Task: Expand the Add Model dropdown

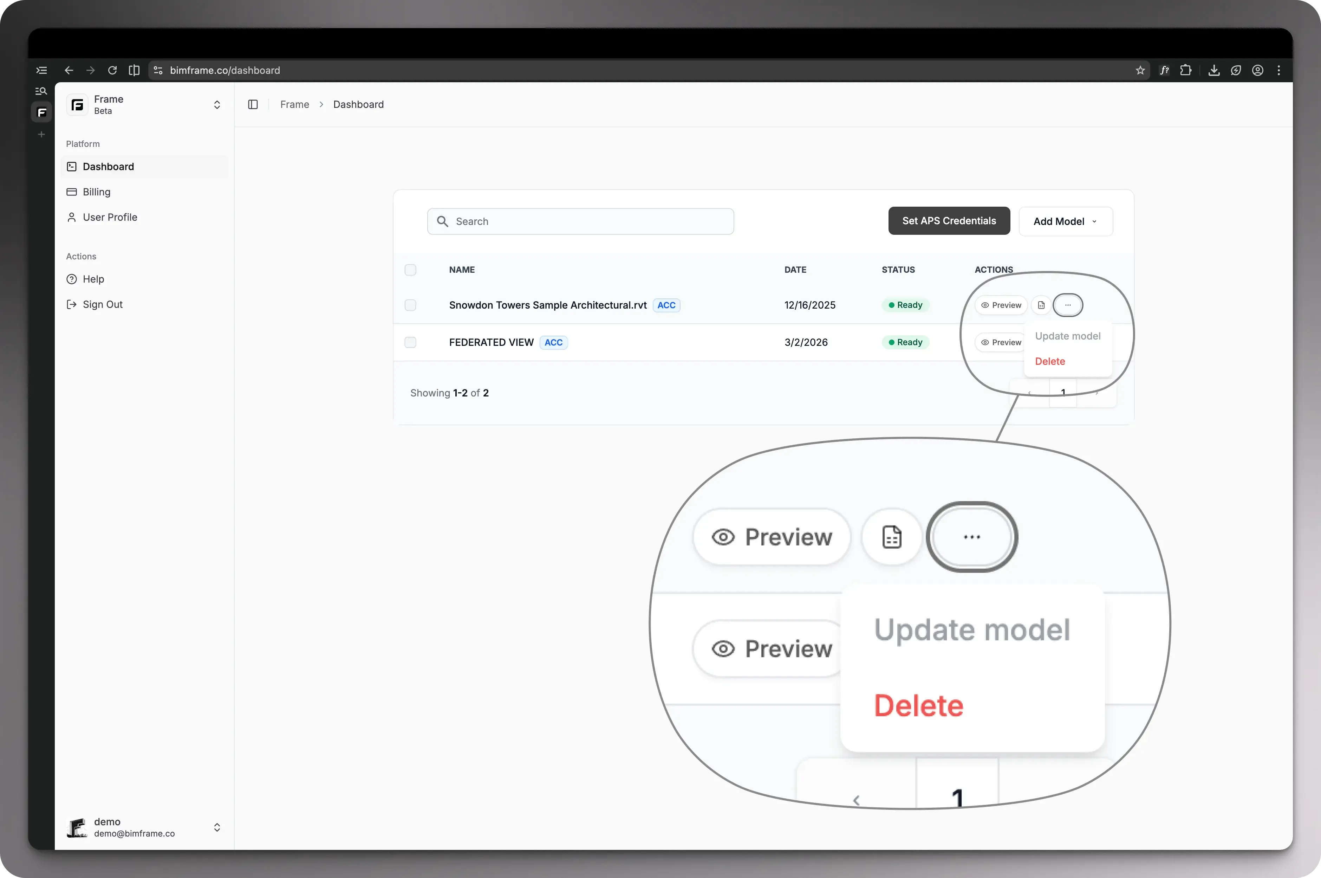Action: [x=1065, y=222]
